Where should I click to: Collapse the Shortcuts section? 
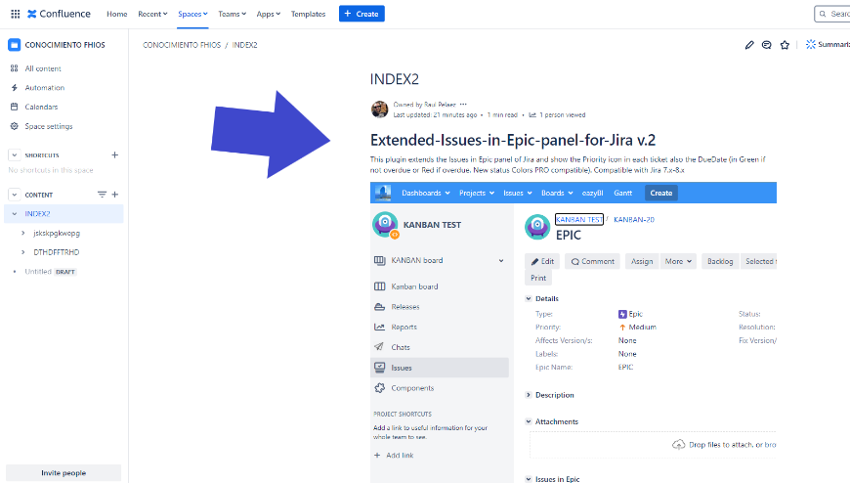coord(14,155)
